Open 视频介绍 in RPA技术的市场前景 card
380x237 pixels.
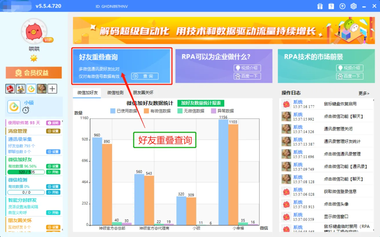350,68
